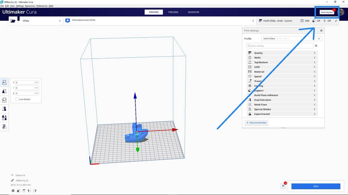
Task: Click the material info icon beside Of3lia Bobina
Action: pos(67,20)
